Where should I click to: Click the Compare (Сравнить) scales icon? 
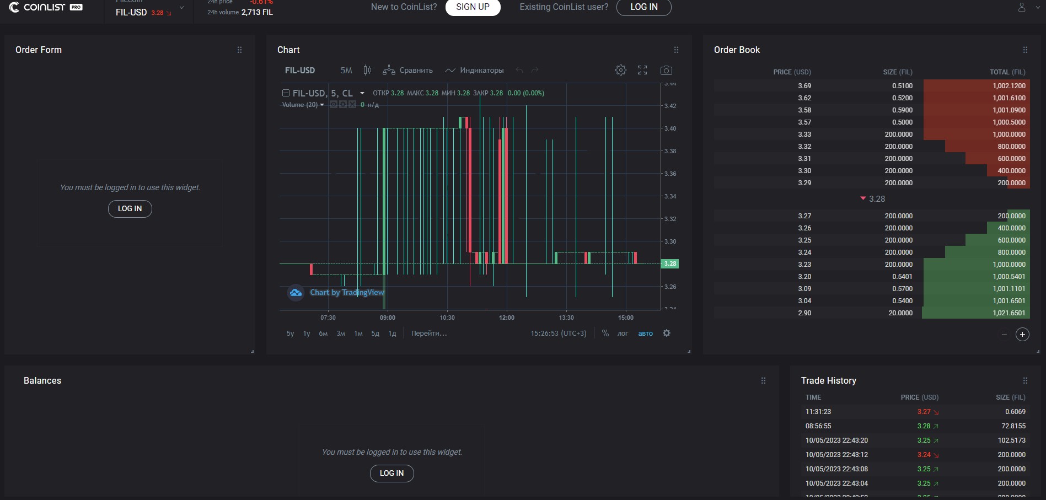389,70
